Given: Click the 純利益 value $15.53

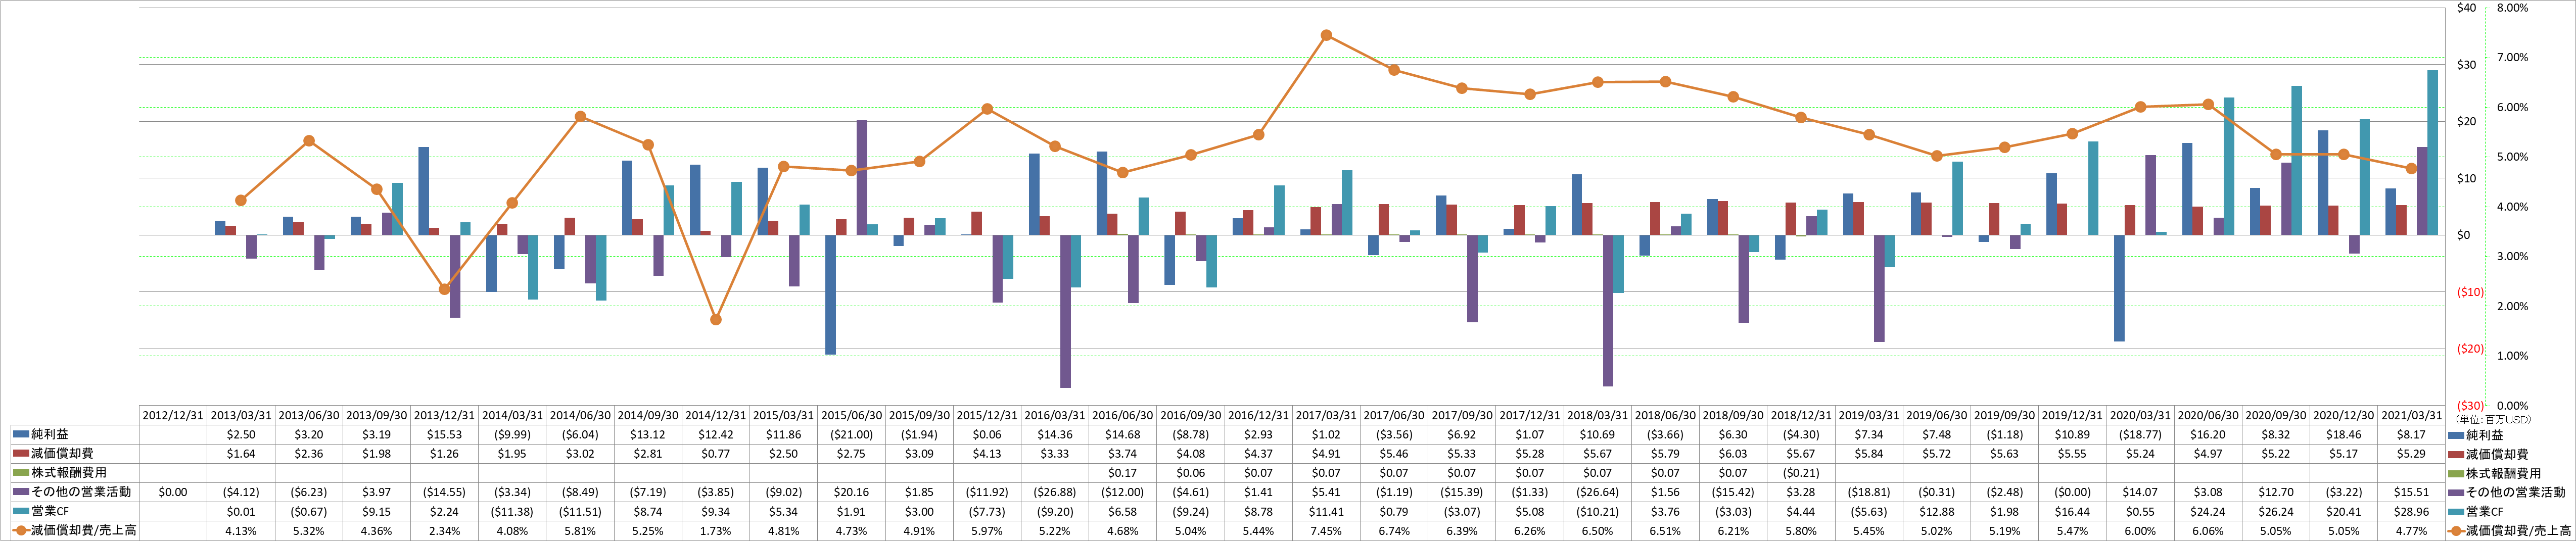Looking at the screenshot, I should pos(444,435).
